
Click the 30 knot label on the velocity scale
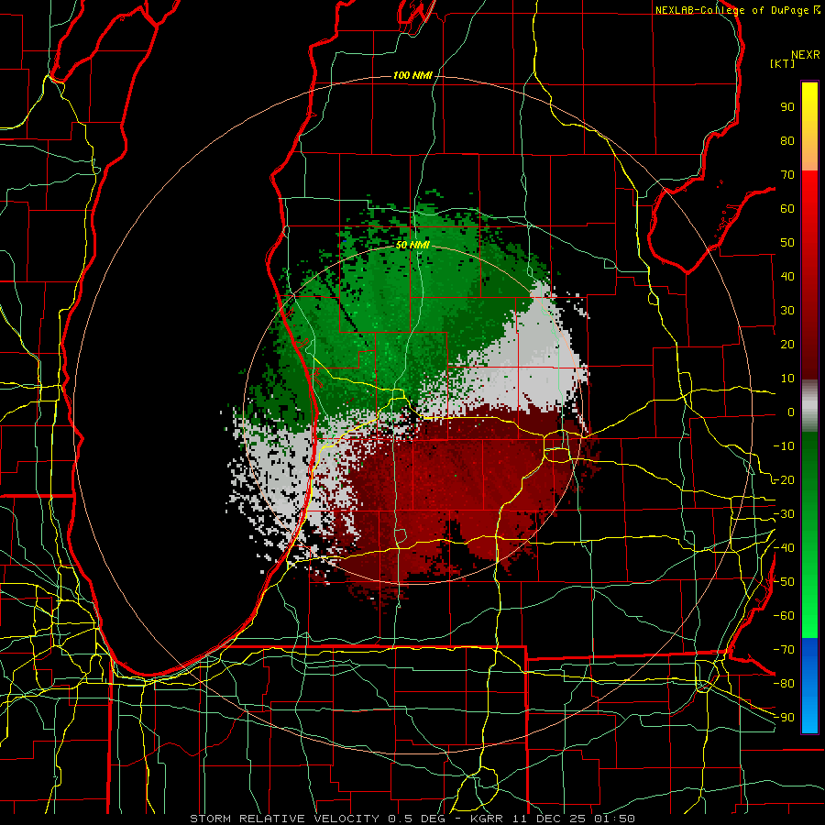(x=787, y=311)
